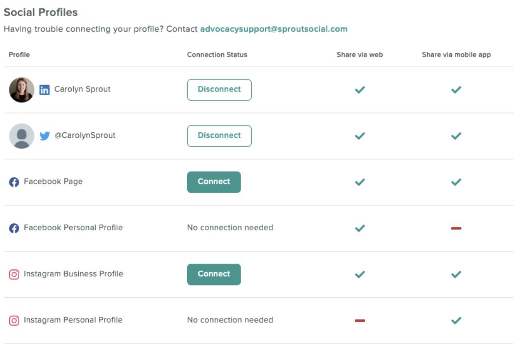
Task: Disconnect the Carolyn Sprout LinkedIn profile
Action: coord(219,90)
